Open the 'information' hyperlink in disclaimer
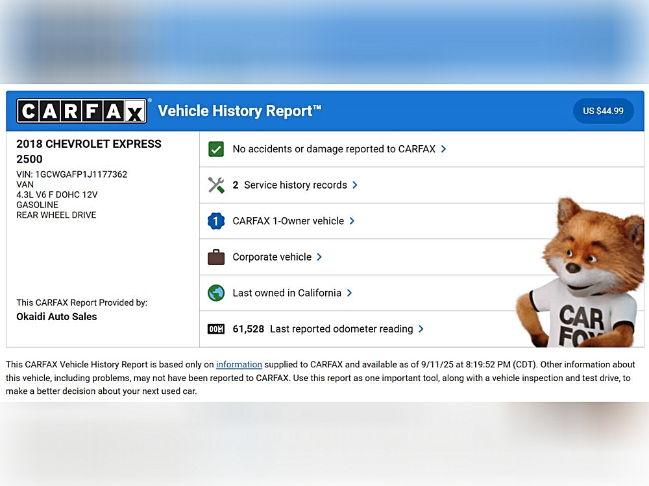Screen dimensions: 649x486 (239, 365)
